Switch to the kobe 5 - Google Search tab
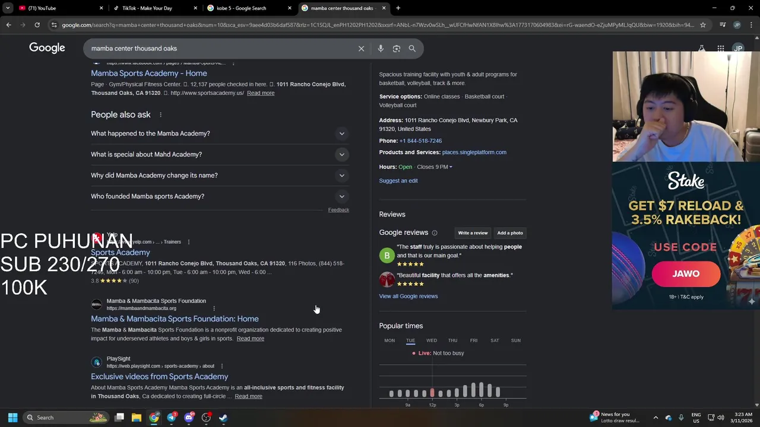Viewport: 760px width, 427px height. tap(249, 8)
